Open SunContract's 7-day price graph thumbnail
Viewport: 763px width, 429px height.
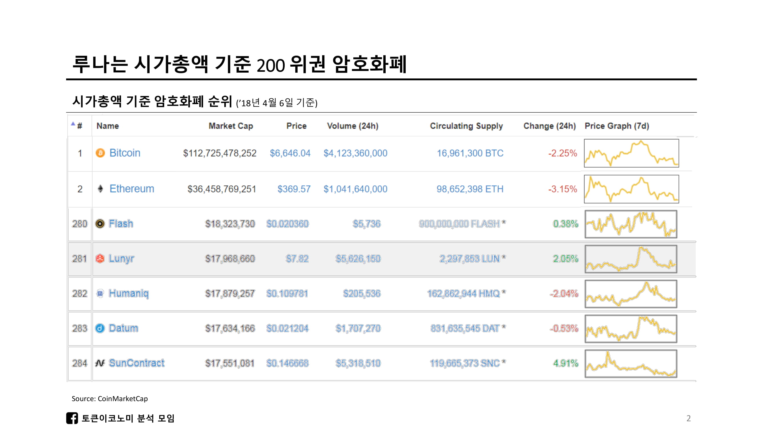(x=631, y=364)
